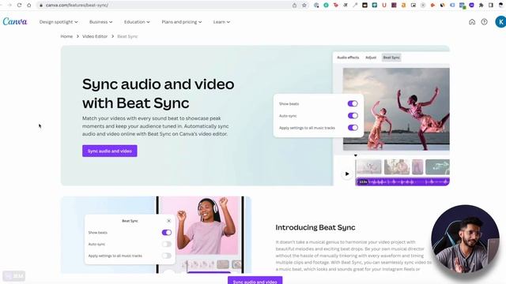
Task: Close the Beat Sync panel with X
Action: (x=168, y=221)
